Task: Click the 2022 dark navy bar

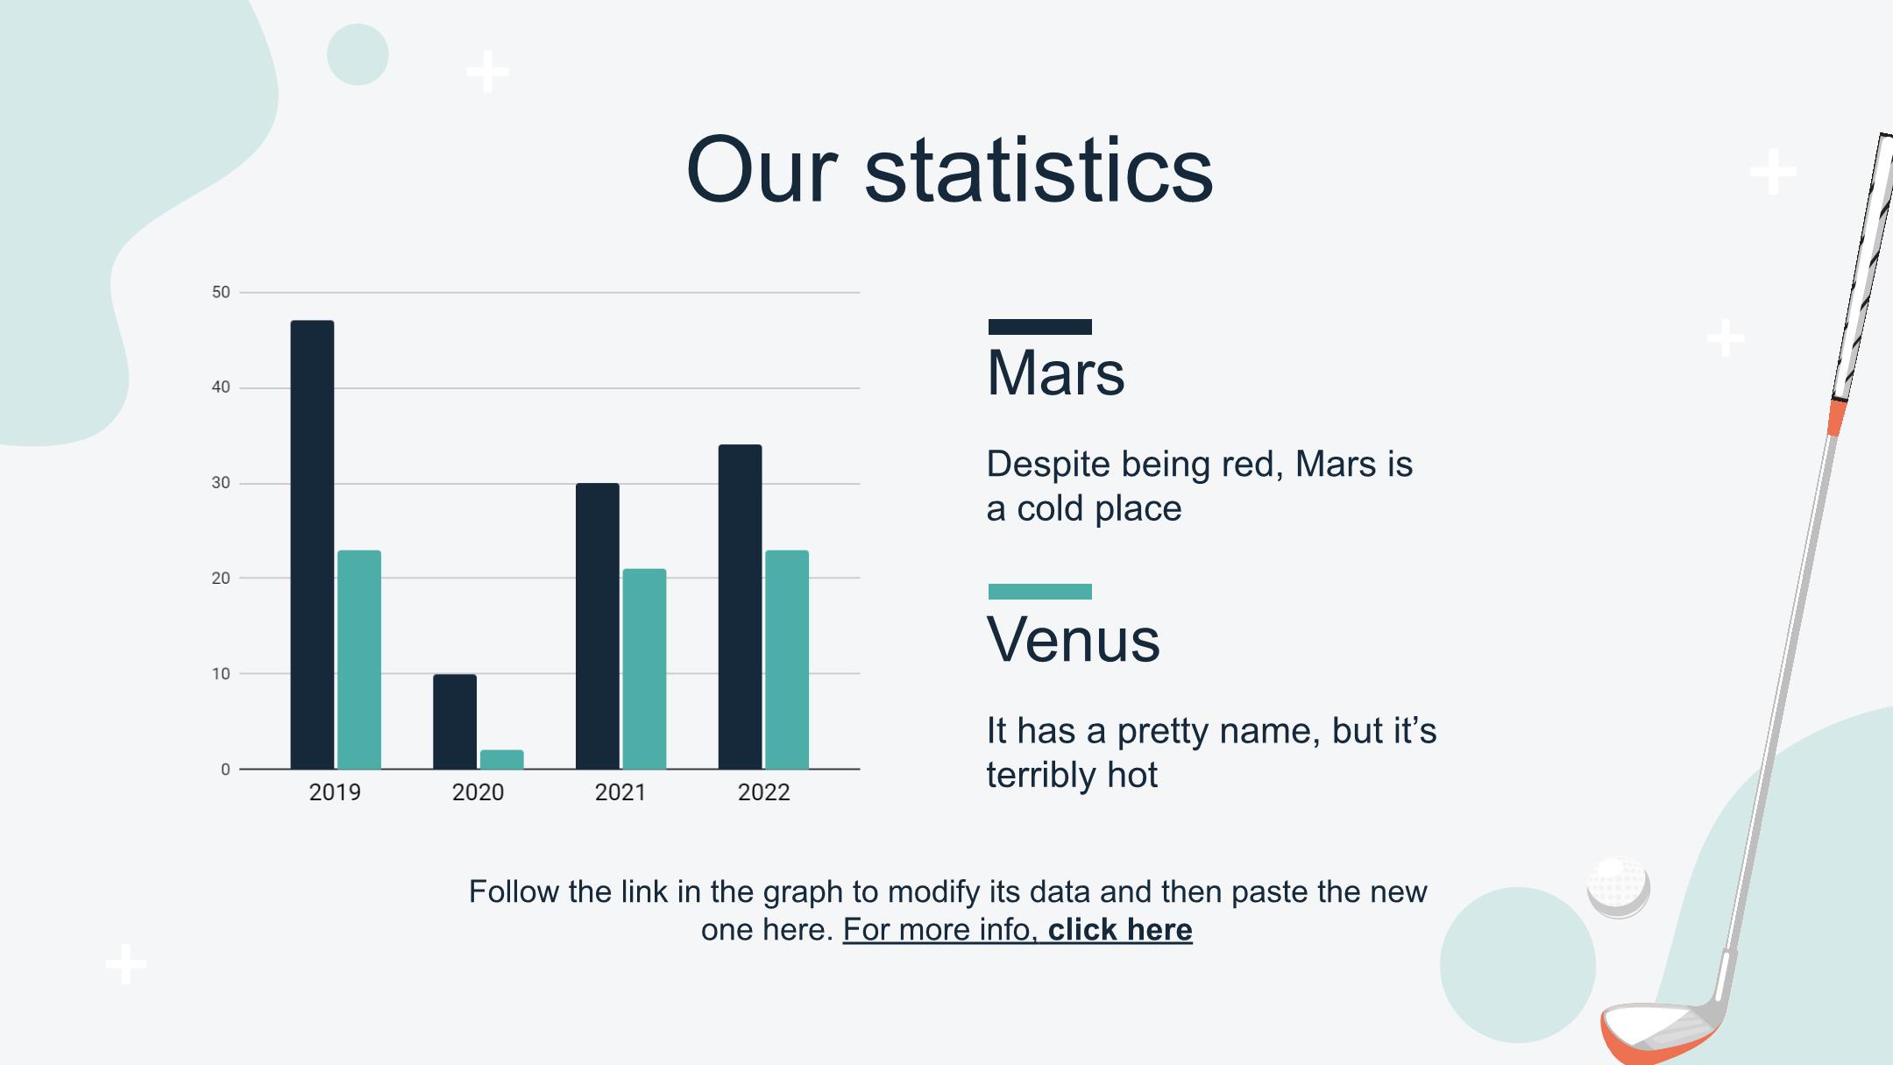Action: pyautogui.click(x=740, y=607)
